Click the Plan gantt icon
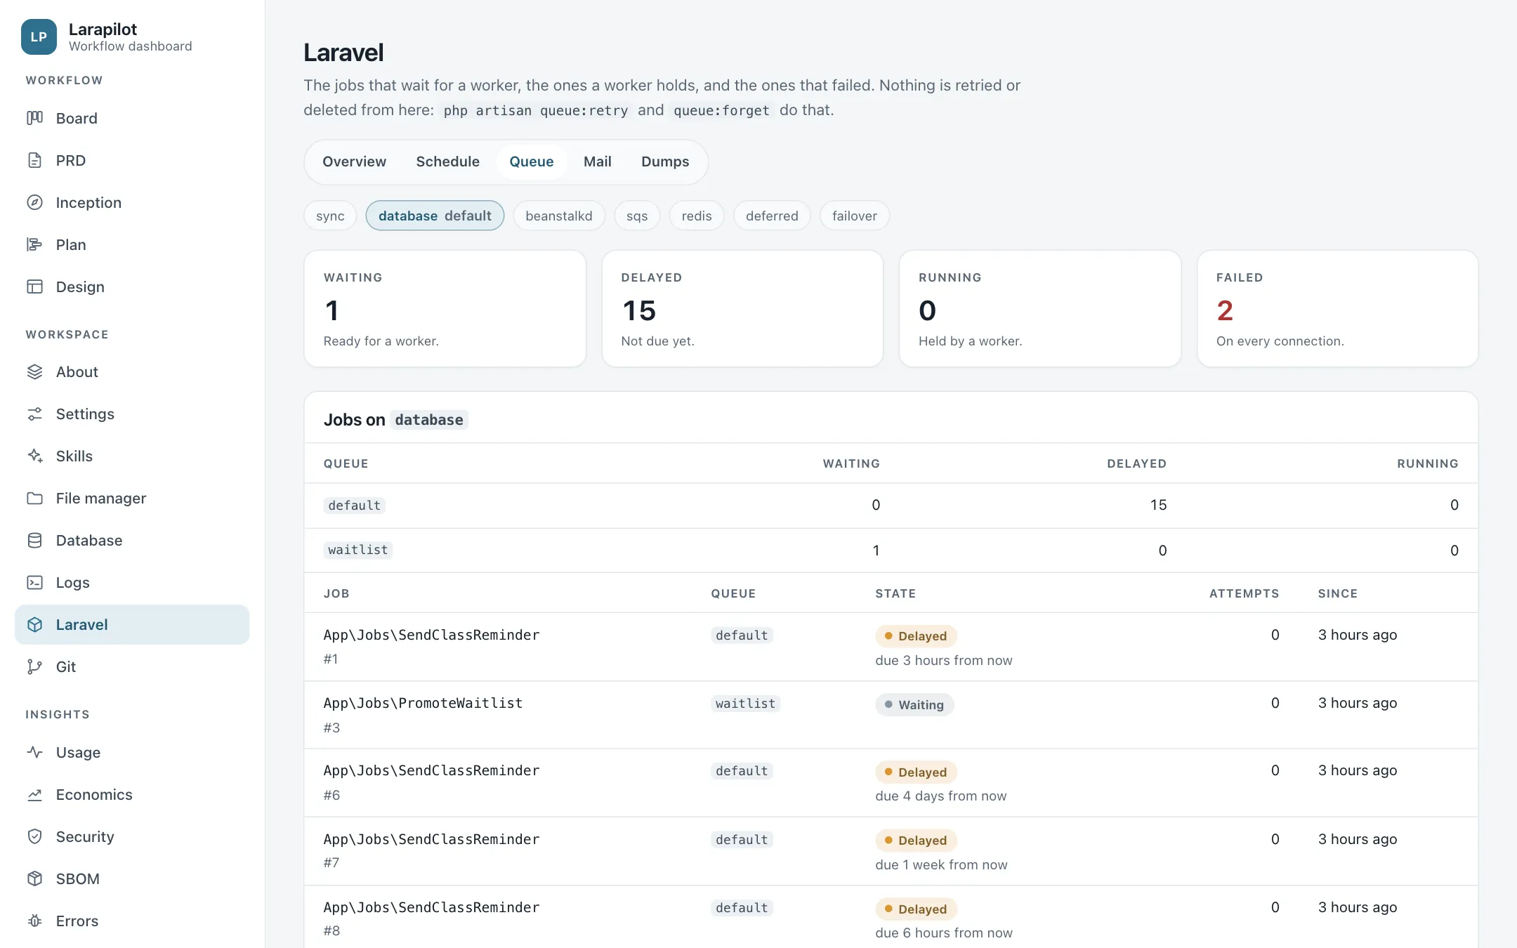1517x948 pixels. pos(34,244)
